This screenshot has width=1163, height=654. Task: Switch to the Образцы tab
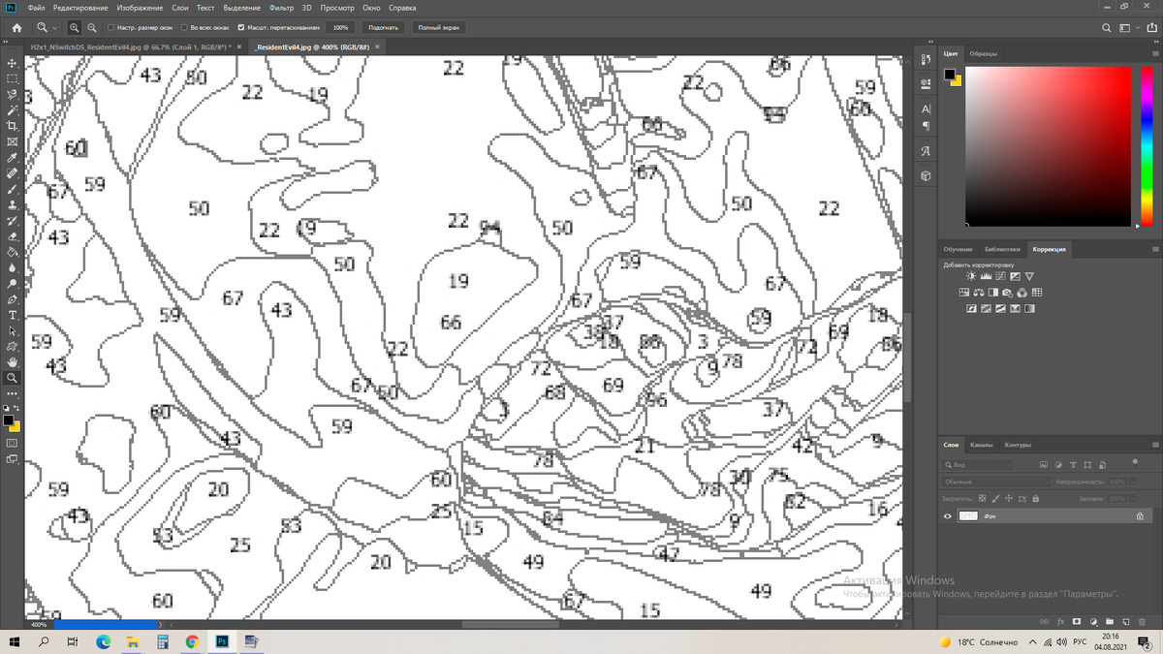pyautogui.click(x=983, y=53)
